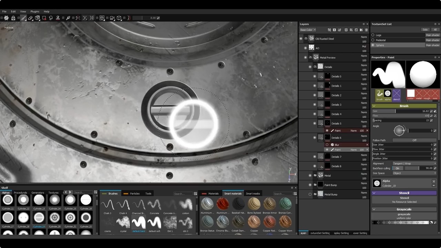
Task: Switch to the Procedurals shelf tab
Action: [x=20, y=193]
